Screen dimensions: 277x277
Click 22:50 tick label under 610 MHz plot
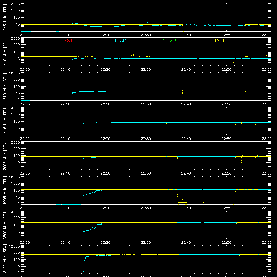226,104
